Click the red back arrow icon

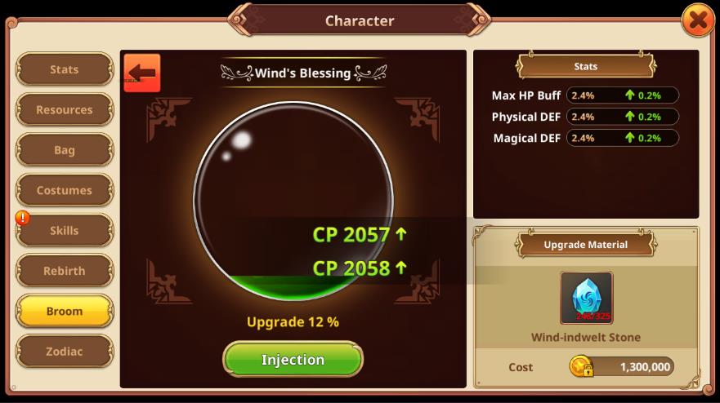[x=142, y=73]
